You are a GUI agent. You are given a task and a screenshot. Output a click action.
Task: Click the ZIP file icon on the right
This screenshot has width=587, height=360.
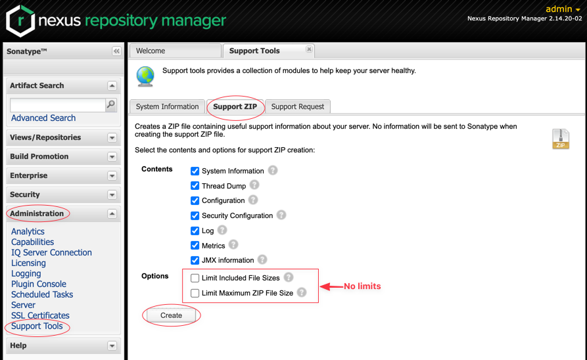[x=561, y=139]
